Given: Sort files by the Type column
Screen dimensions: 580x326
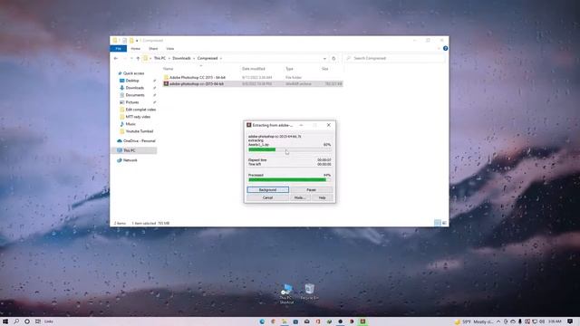Looking at the screenshot, I should [289, 69].
